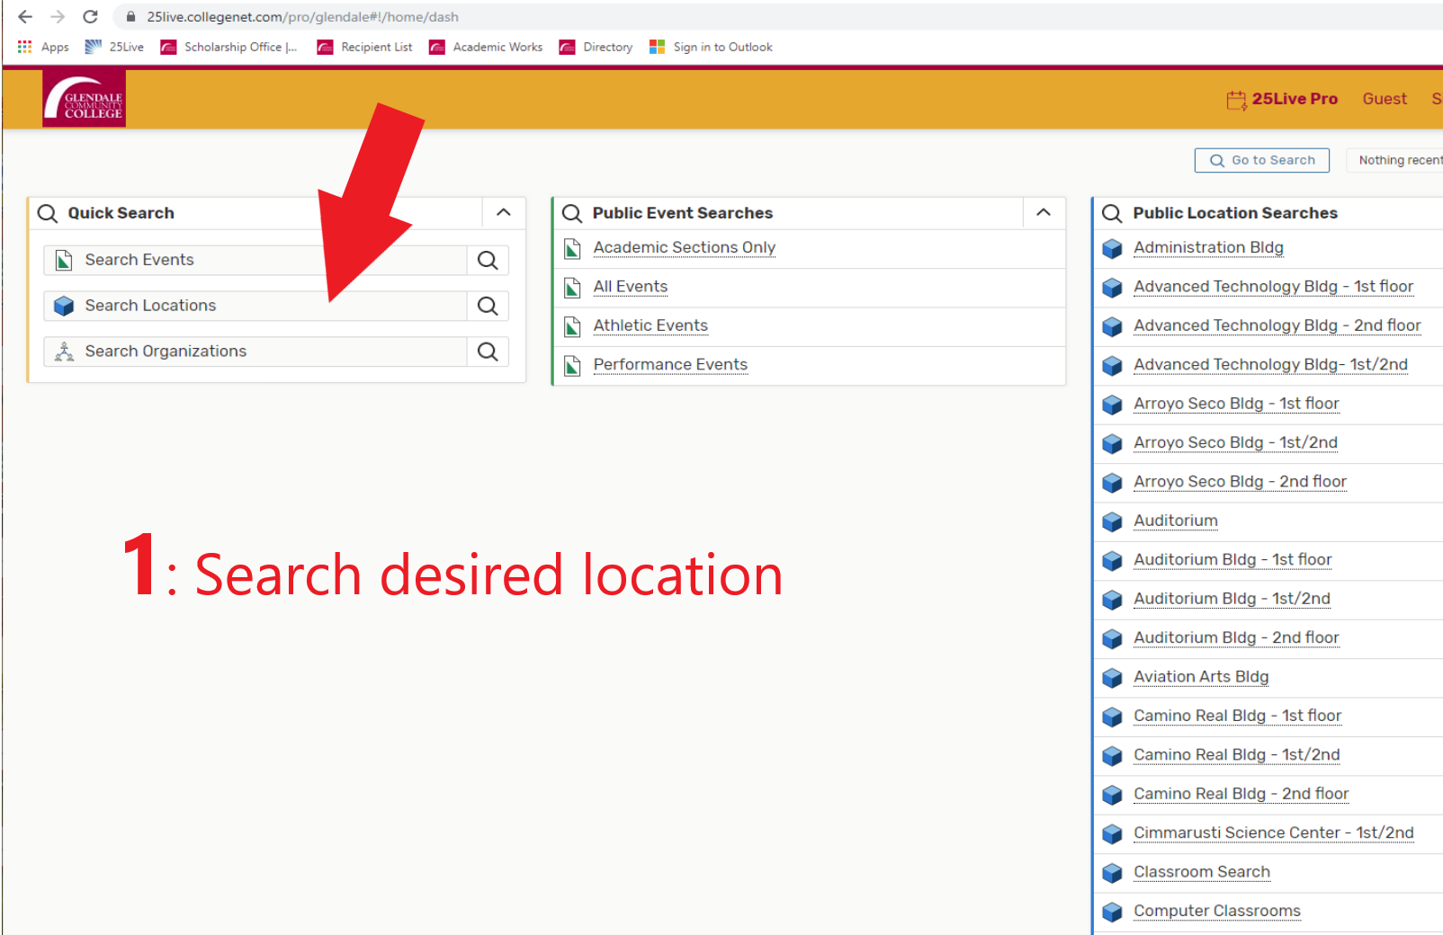Open Camino Real Bldg - 1st/2nd
Viewport: 1443px width, 935px height.
[1236, 755]
